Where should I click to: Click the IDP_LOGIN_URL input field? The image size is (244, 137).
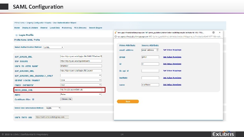(81, 56)
